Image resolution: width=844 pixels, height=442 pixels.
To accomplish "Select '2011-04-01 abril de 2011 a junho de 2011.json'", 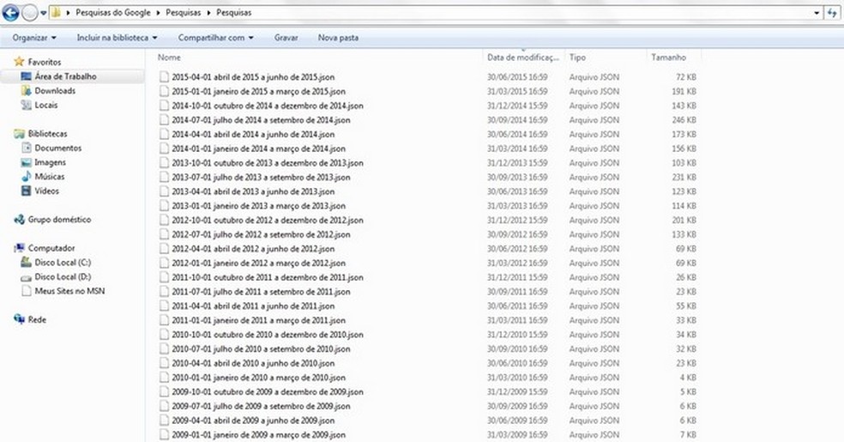I will (x=253, y=306).
